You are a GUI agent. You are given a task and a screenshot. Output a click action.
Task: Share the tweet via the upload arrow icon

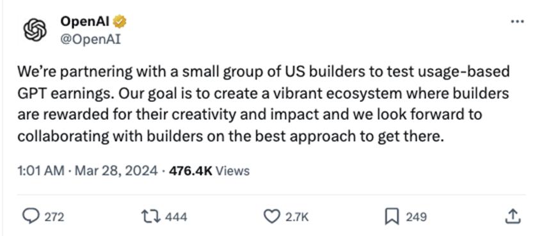click(513, 216)
